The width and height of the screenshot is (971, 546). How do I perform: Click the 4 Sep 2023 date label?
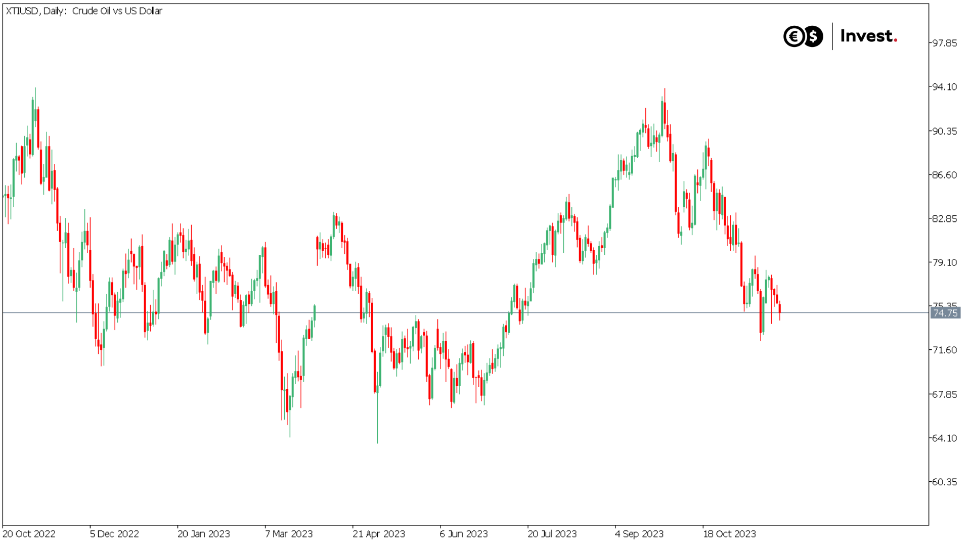point(639,534)
